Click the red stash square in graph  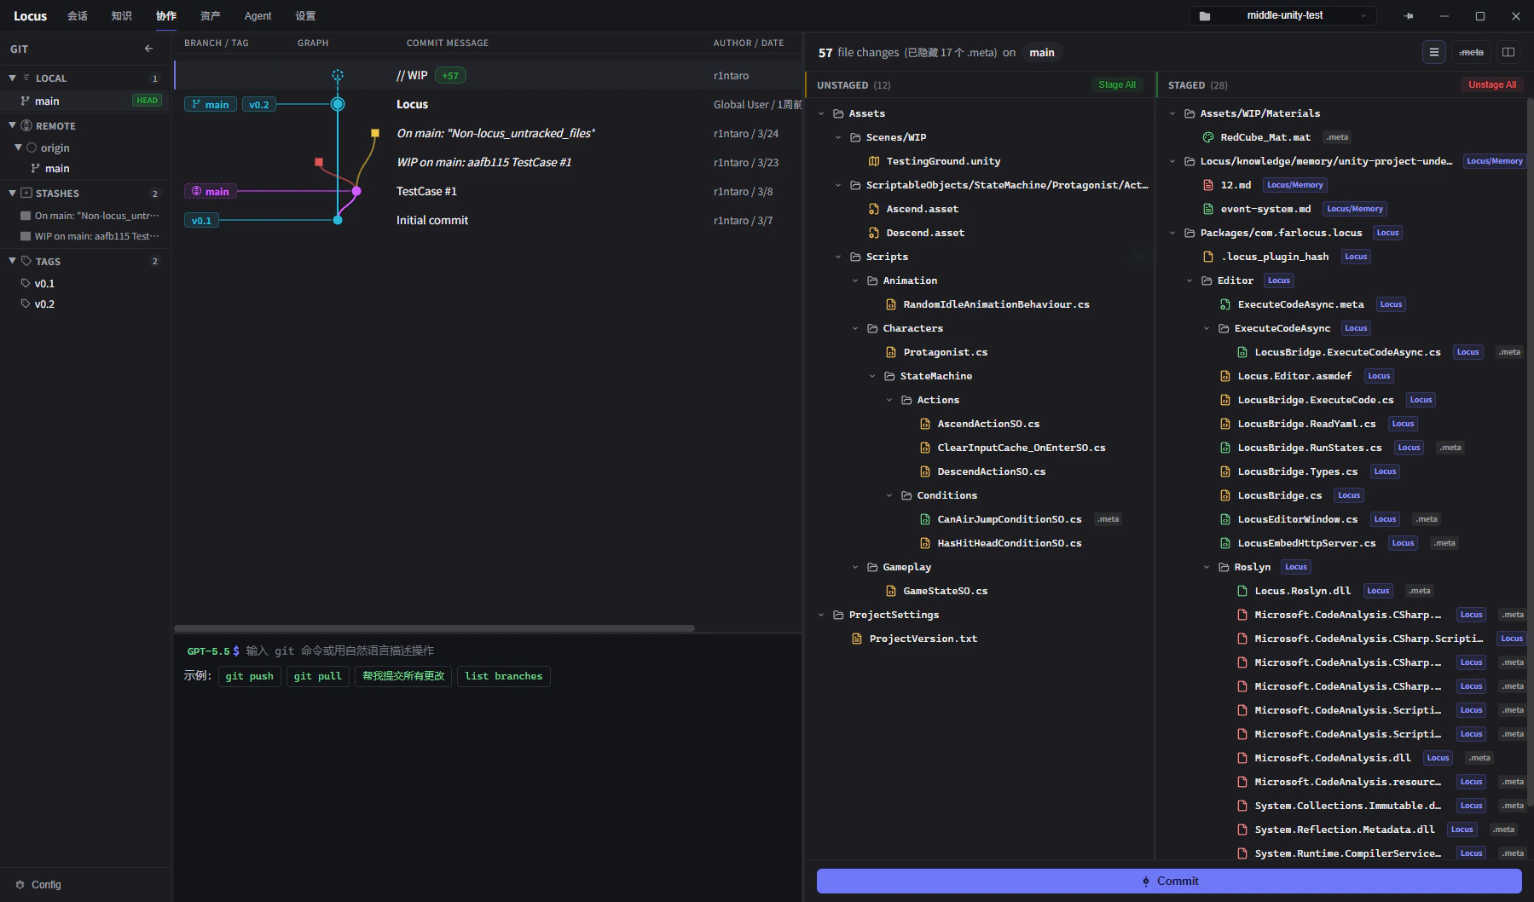319,162
